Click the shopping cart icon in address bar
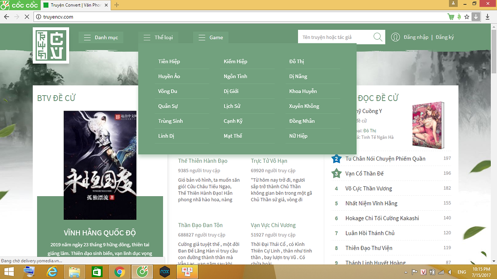Viewport: 497px width, 279px height. [x=451, y=17]
